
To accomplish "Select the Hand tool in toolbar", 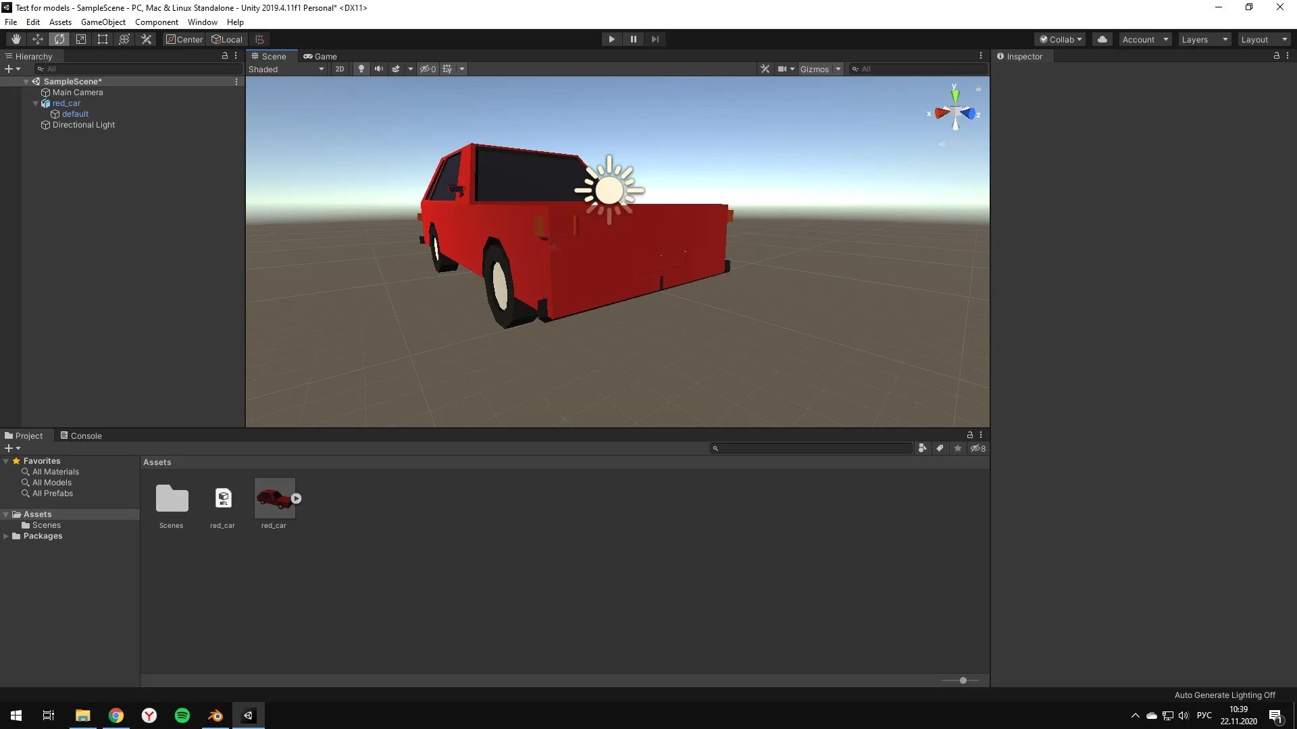I will (x=16, y=39).
